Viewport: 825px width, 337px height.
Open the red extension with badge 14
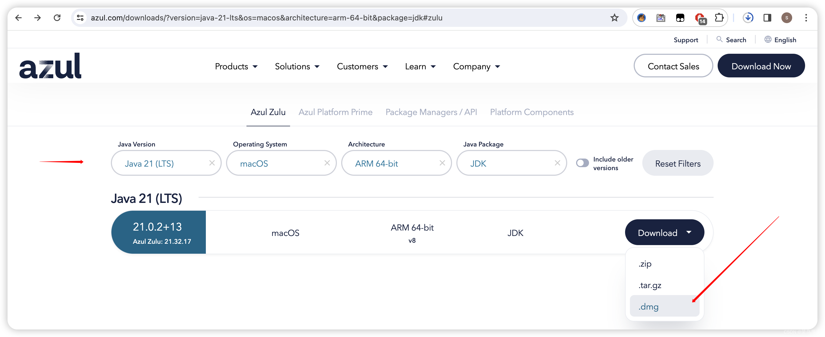click(x=700, y=18)
